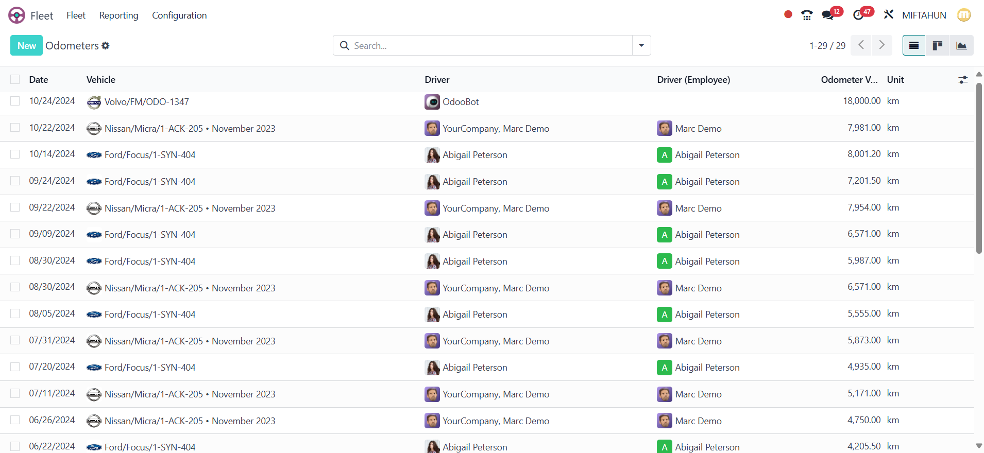The image size is (984, 453).
Task: Create a New odometer record
Action: pos(26,45)
